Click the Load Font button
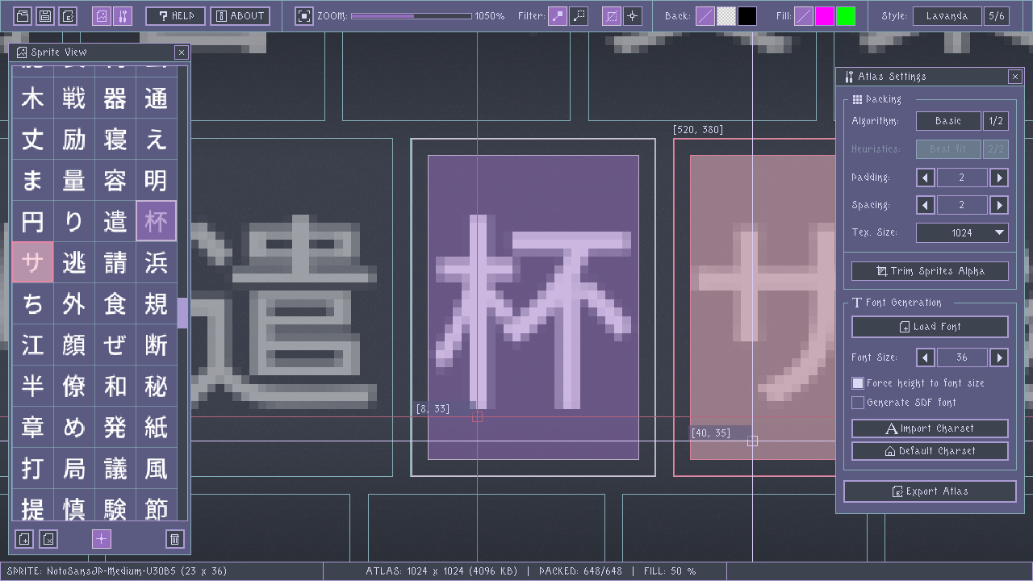 pyautogui.click(x=930, y=327)
